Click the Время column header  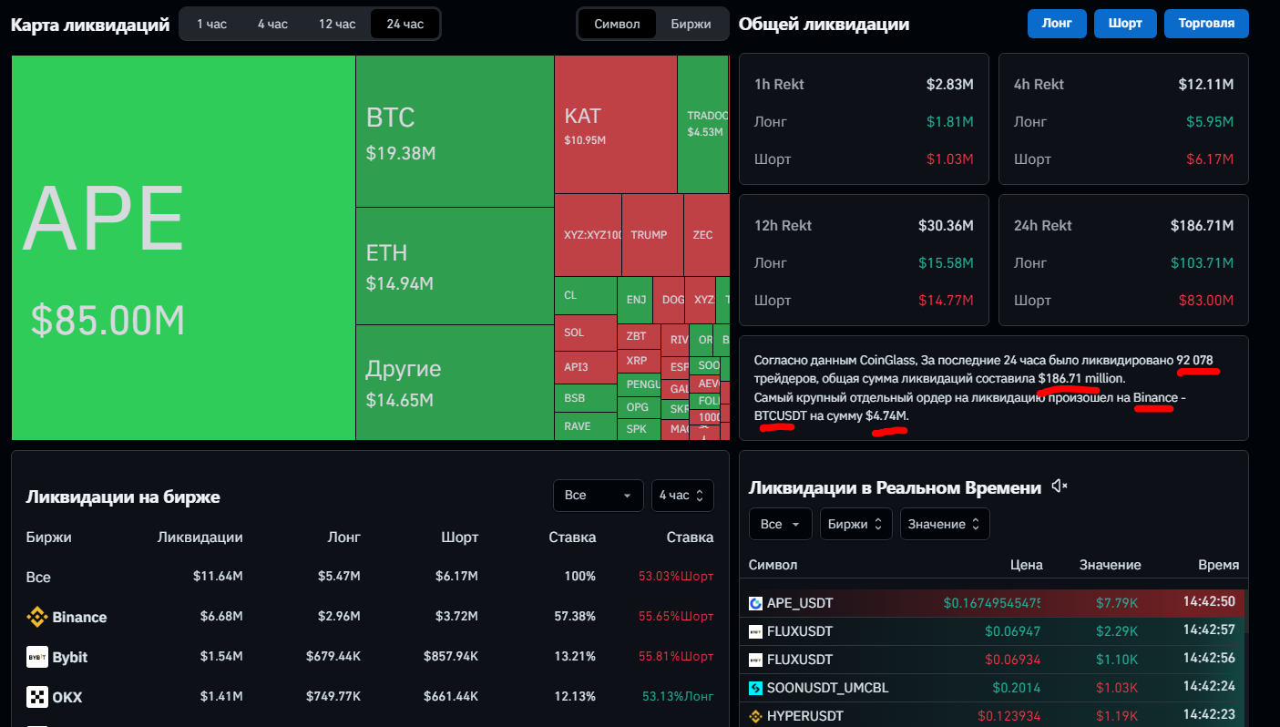(x=1218, y=565)
